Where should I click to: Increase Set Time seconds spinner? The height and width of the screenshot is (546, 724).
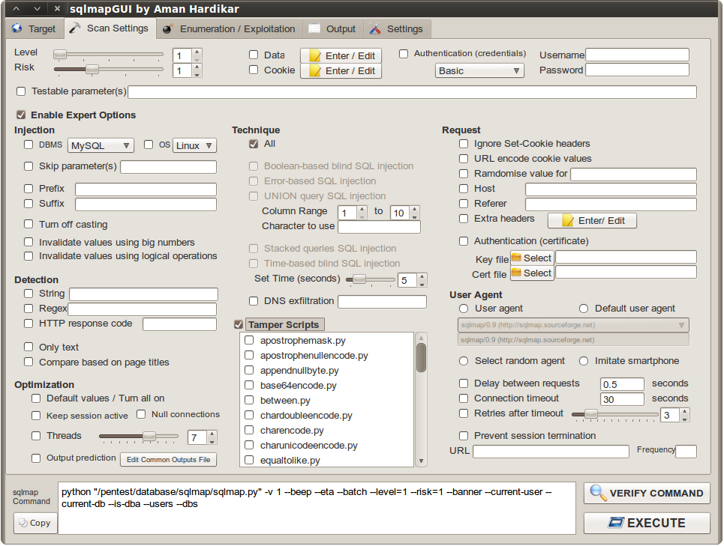(x=422, y=276)
